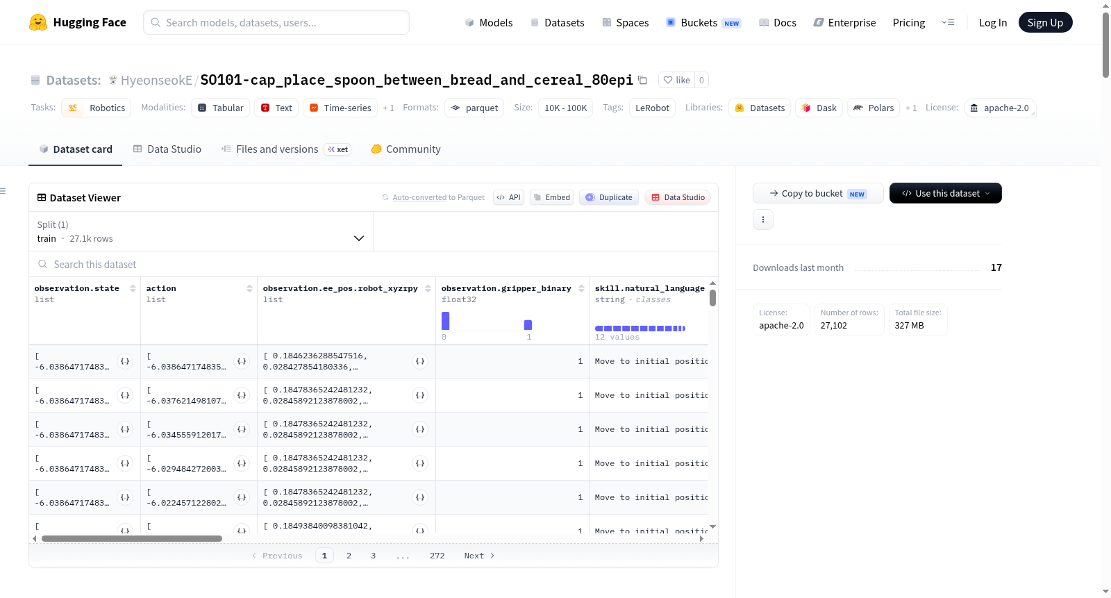Like this dataset with the heart button
The height and width of the screenshot is (598, 1111).
676,80
